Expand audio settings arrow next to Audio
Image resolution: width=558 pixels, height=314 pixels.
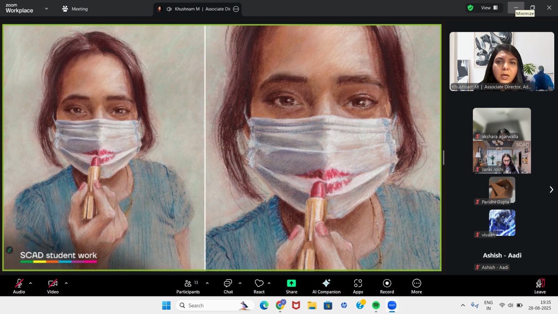31,283
